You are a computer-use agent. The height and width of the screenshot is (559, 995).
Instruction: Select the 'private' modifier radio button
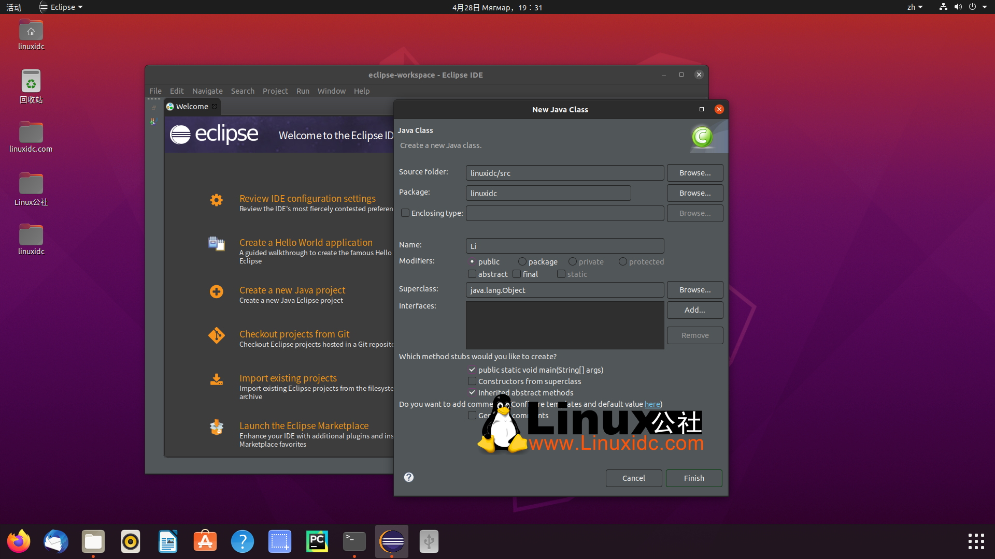pos(572,261)
